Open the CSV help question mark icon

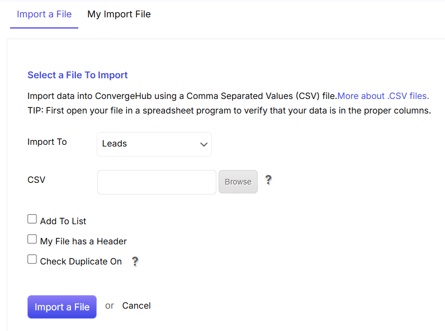click(x=268, y=180)
